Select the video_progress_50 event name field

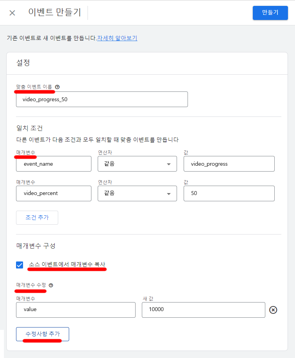pyautogui.click(x=102, y=99)
